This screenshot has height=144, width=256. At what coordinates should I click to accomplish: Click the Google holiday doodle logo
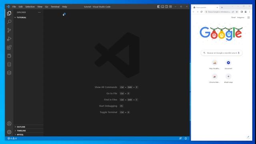(x=221, y=34)
